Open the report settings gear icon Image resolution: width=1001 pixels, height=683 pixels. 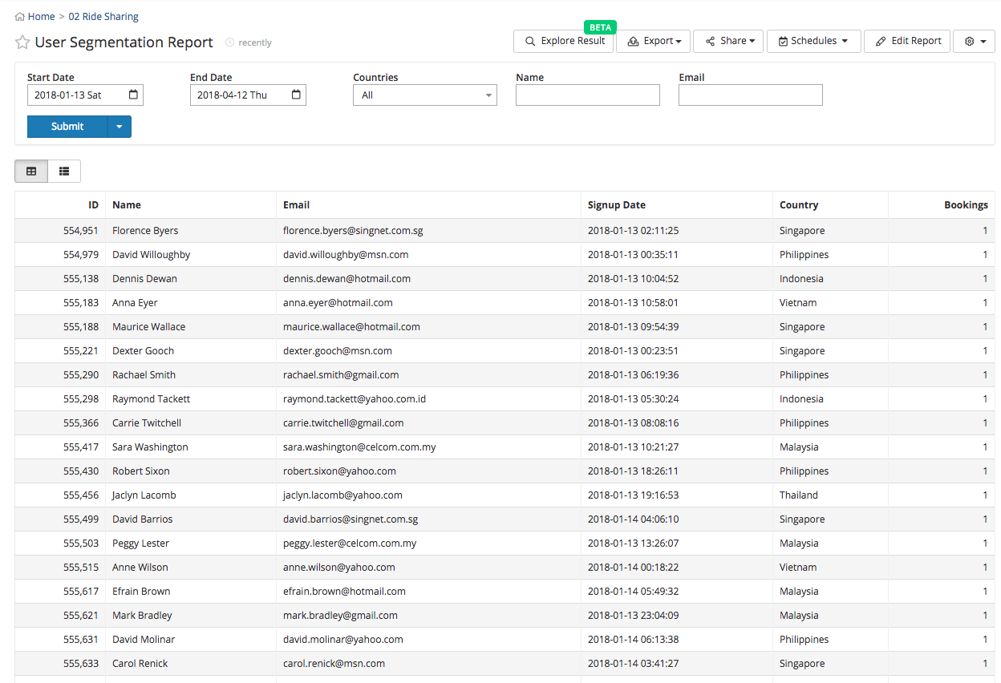969,40
